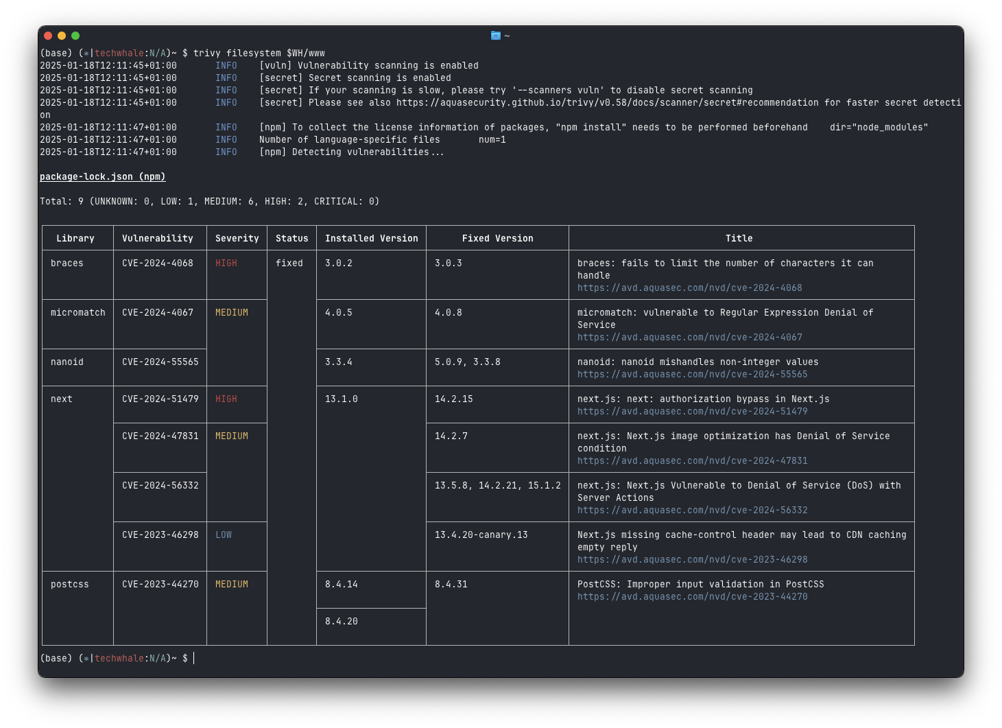Click installed version 3.0.2
Screen dimensions: 1002x728
(339, 263)
